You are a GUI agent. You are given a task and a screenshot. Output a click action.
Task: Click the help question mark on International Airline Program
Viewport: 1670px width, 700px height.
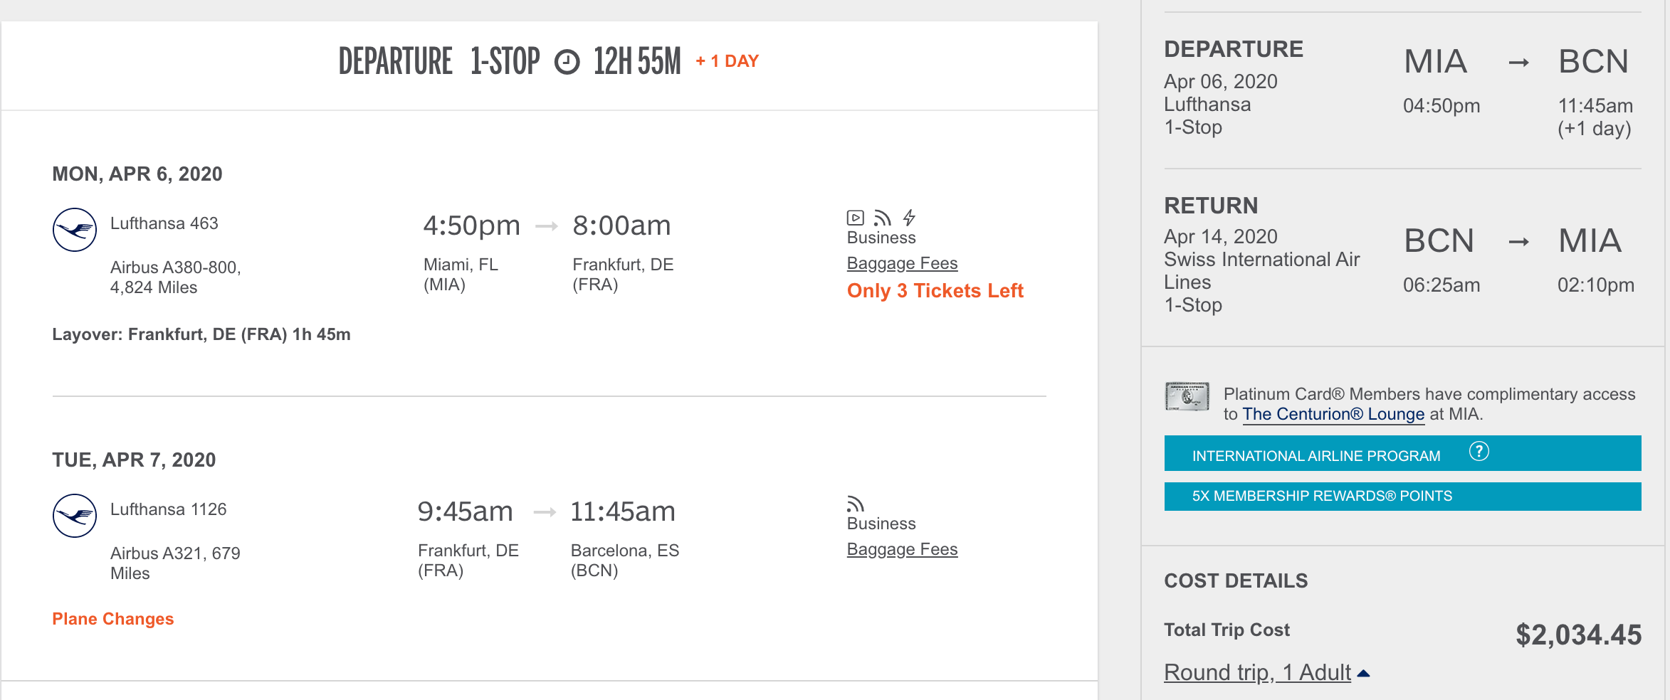[x=1479, y=452]
